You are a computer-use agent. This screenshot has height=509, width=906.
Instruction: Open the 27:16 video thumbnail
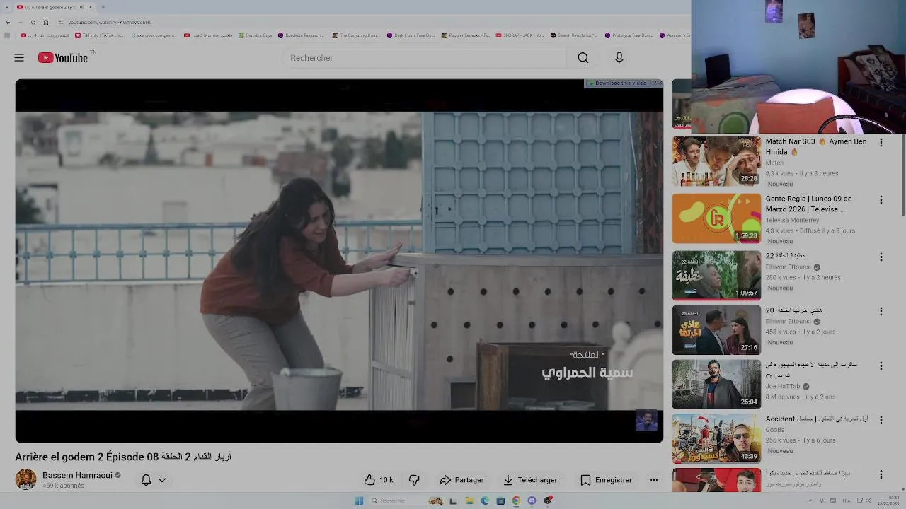click(716, 329)
